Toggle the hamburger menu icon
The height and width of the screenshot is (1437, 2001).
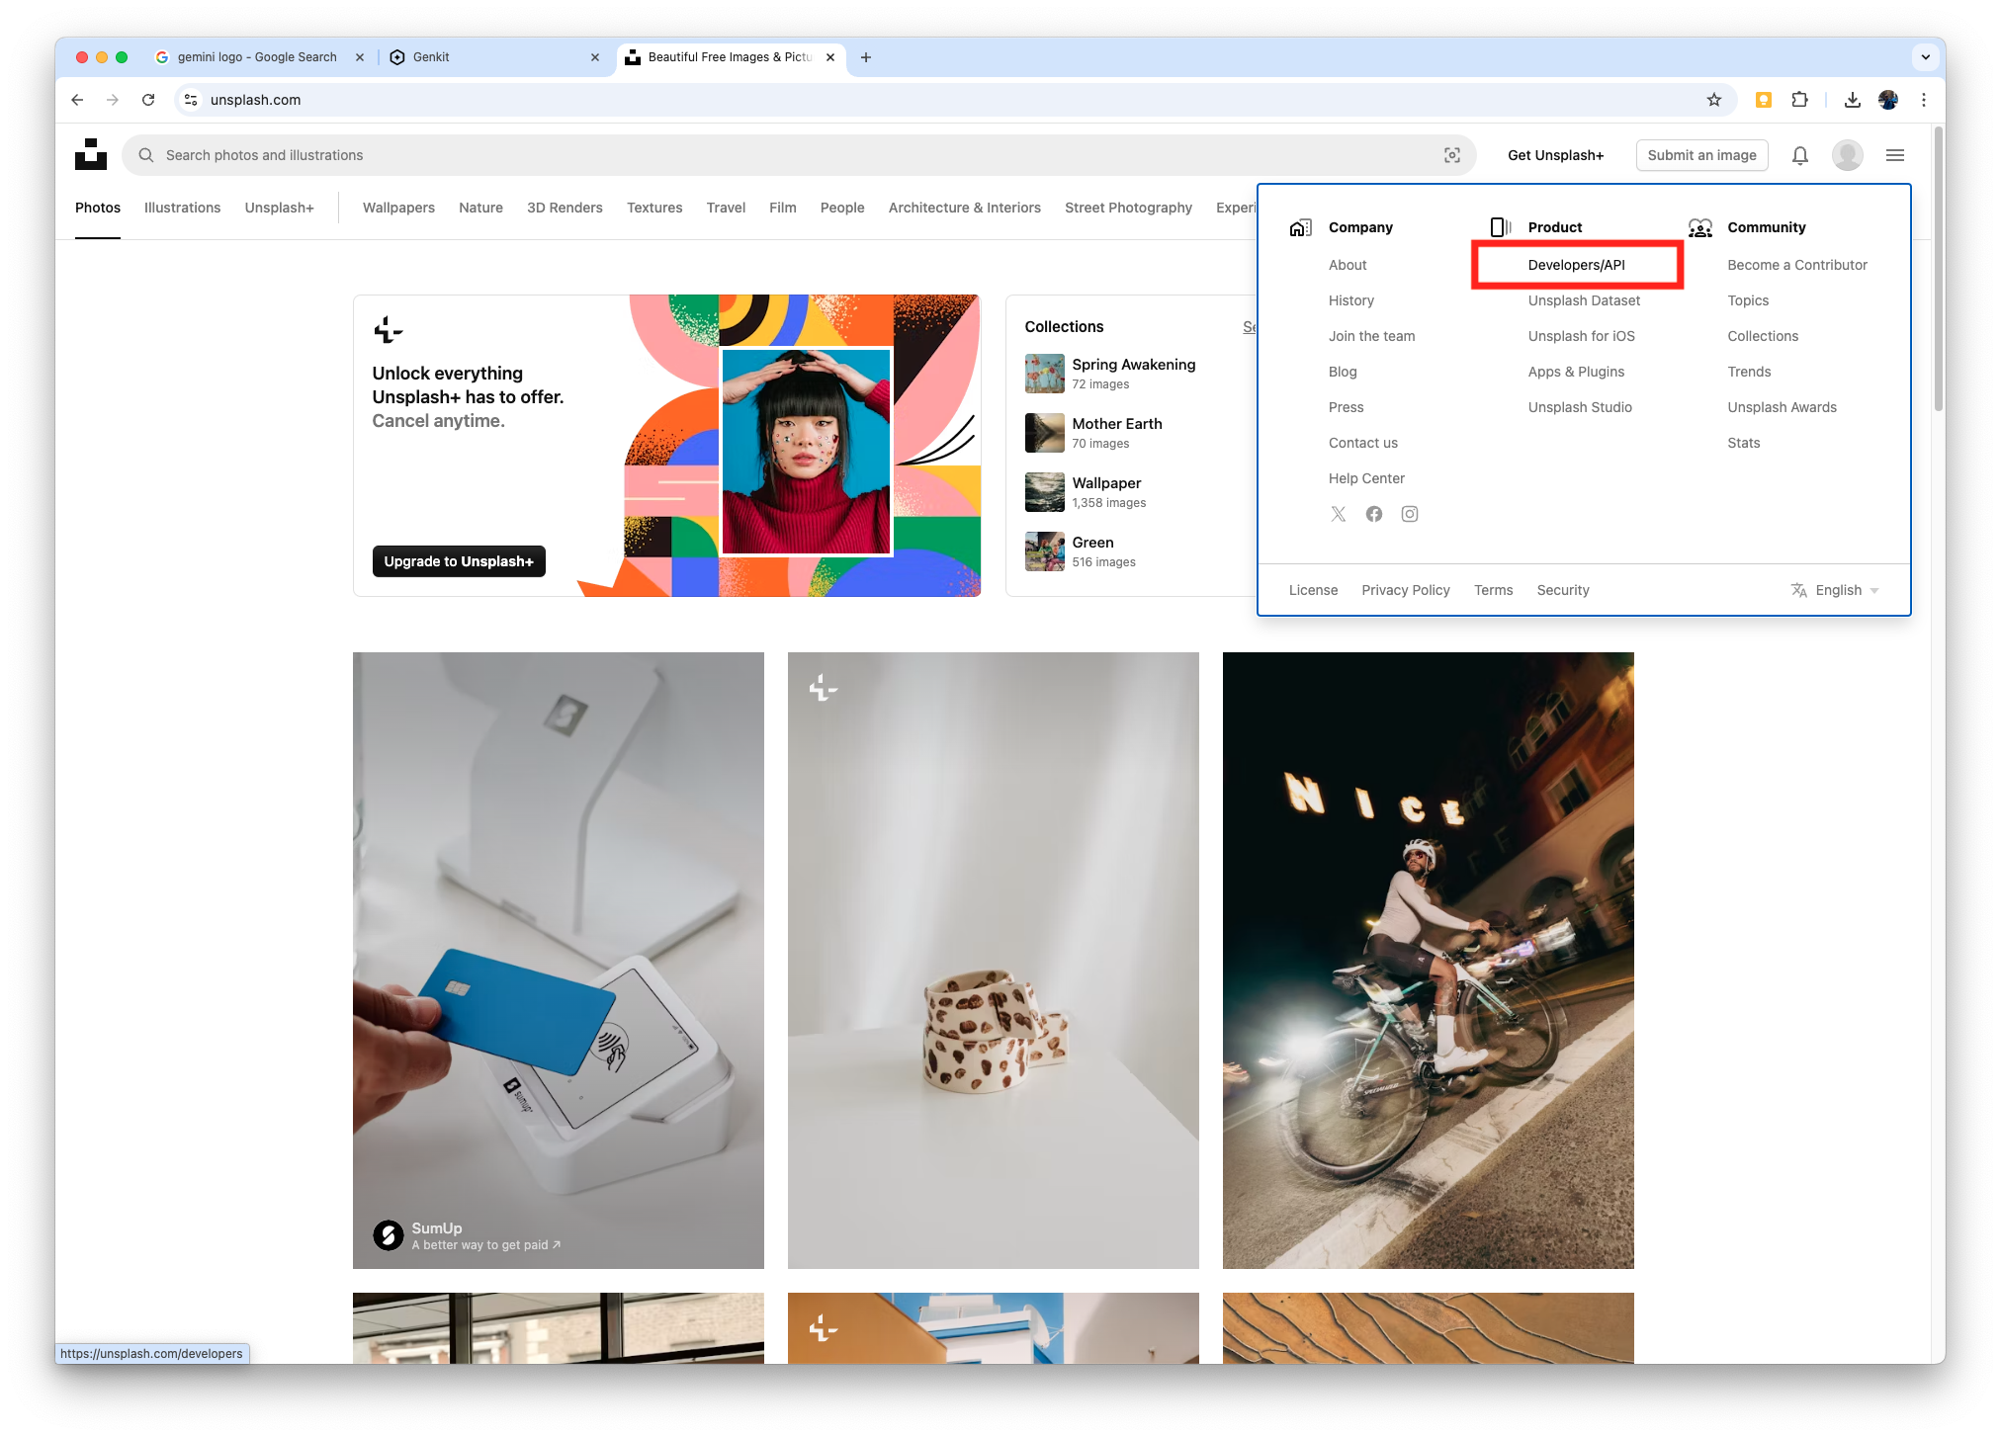(x=1895, y=155)
